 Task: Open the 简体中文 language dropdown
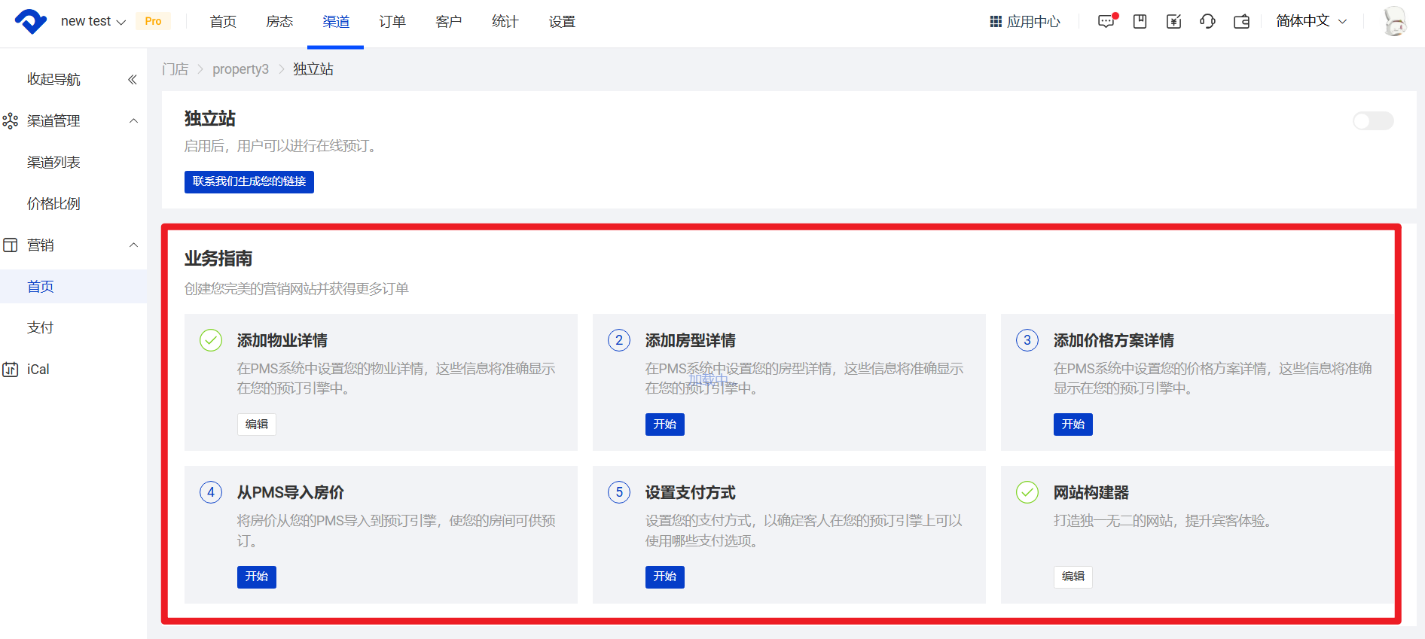click(1311, 21)
